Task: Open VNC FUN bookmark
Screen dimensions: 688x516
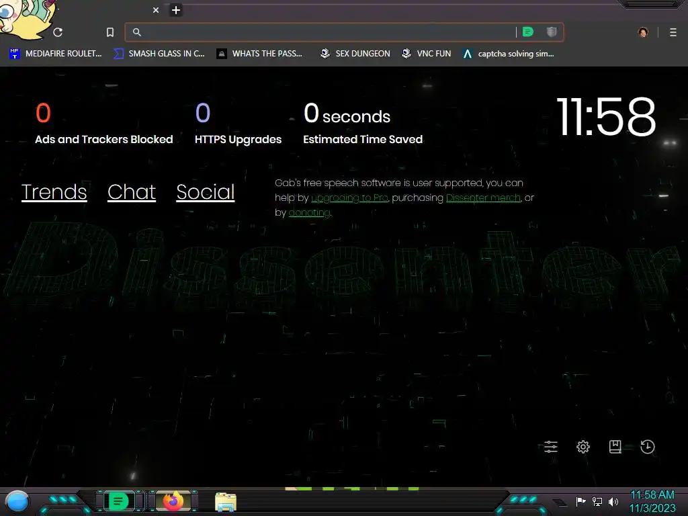Action: [x=427, y=54]
